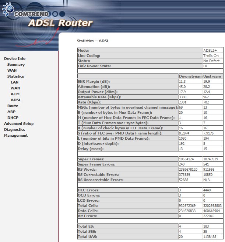The height and width of the screenshot is (242, 225).
Task: Expand the Statistics section
Action: pyautogui.click(x=15, y=76)
